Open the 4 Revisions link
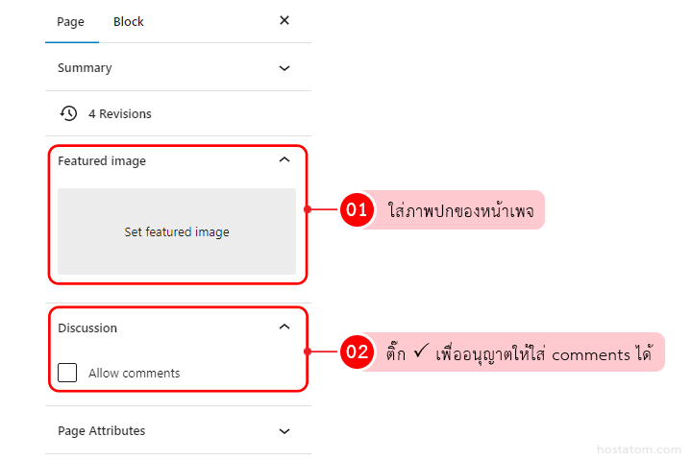The image size is (692, 461). click(x=119, y=113)
